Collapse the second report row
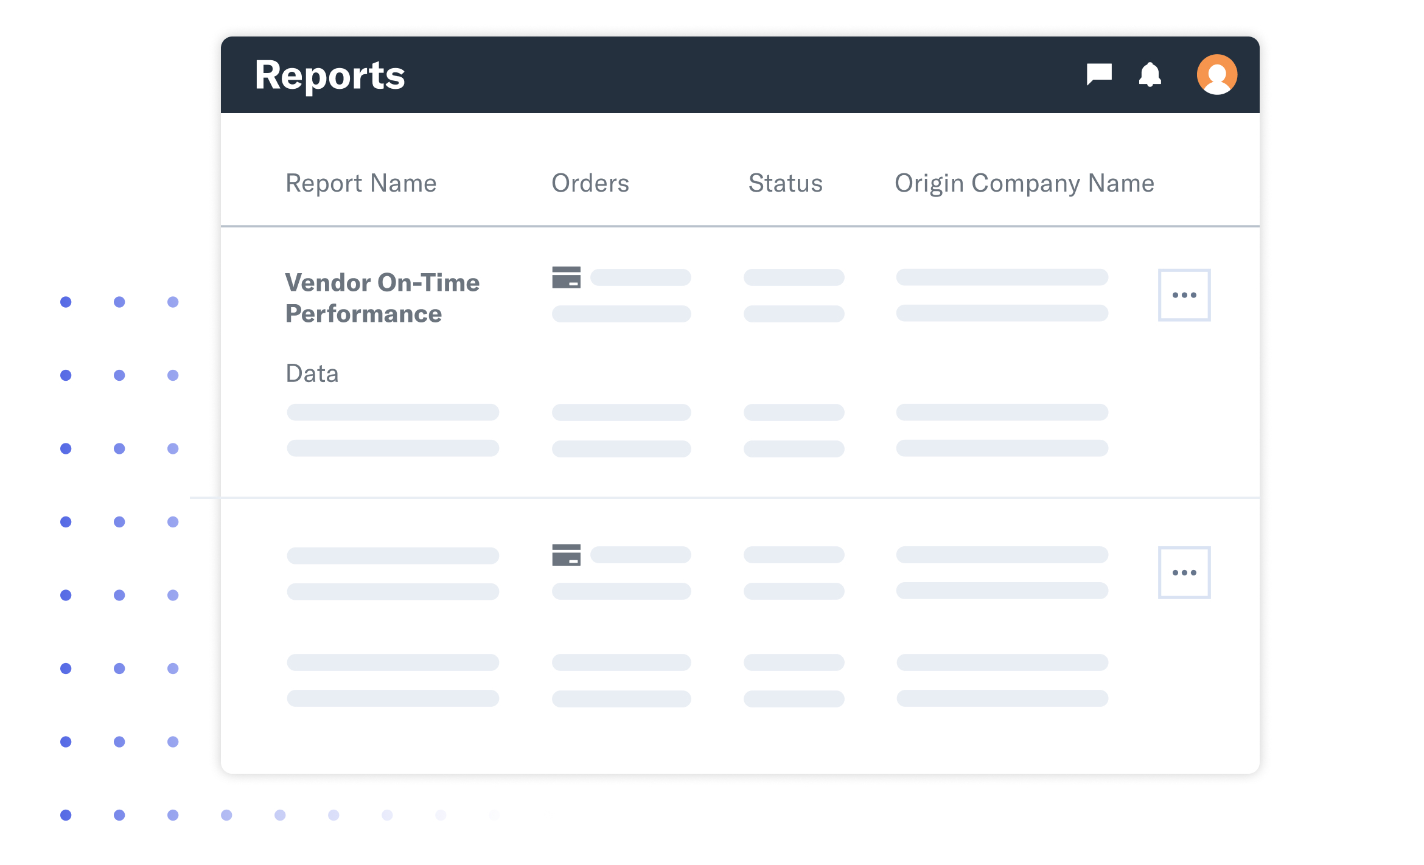The image size is (1424, 865). click(393, 555)
